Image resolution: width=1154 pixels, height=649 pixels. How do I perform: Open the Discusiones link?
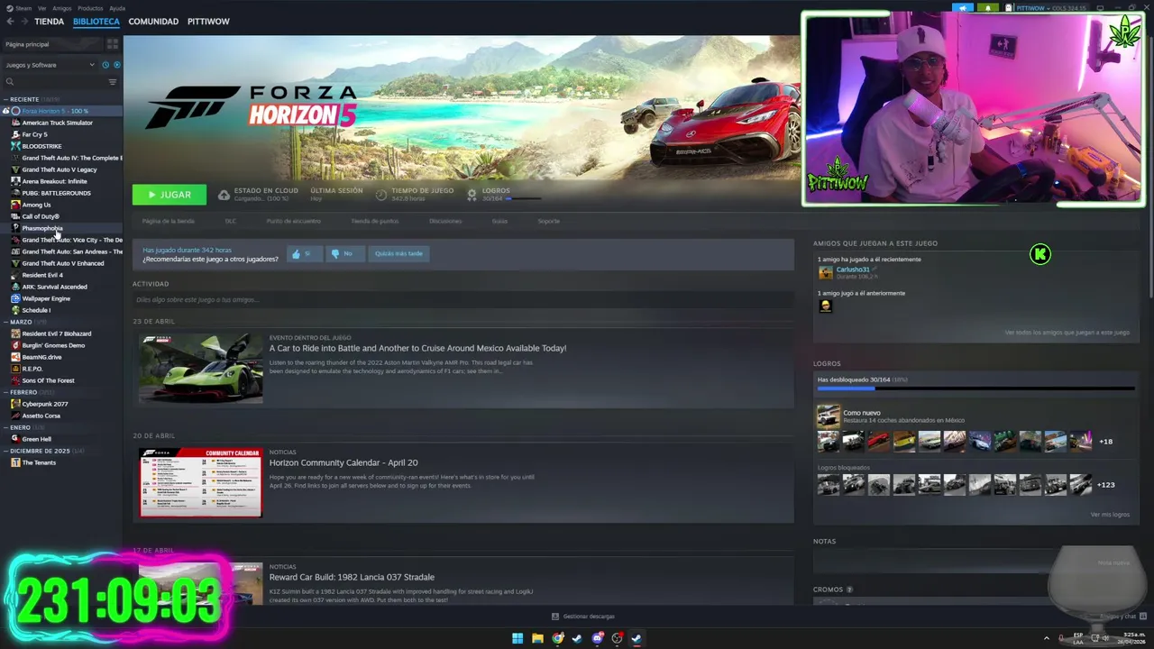[445, 221]
